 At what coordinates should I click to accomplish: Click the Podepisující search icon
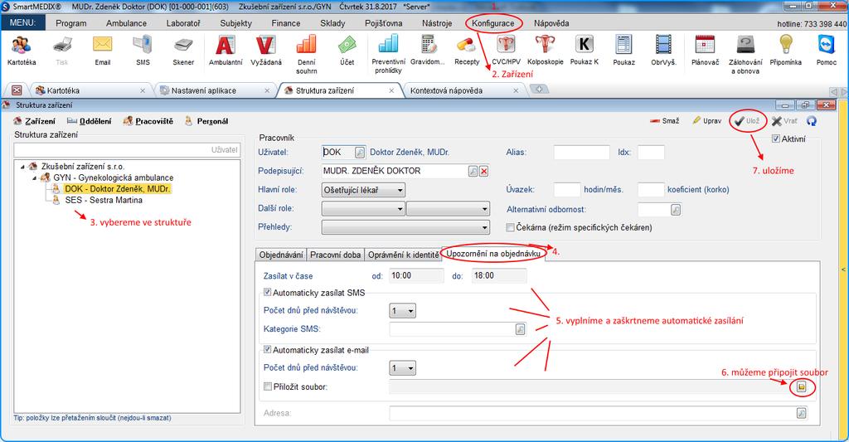click(473, 171)
